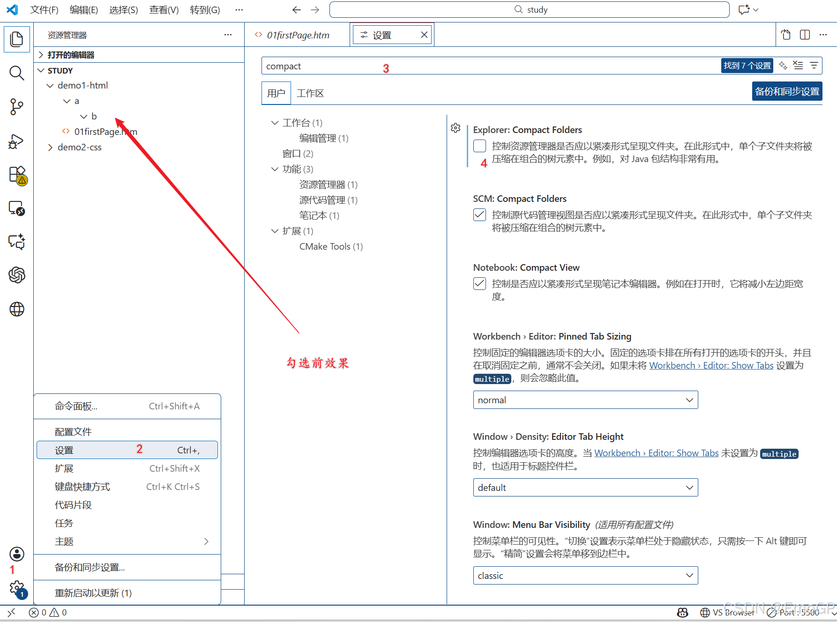Open the Explorer panel more actions ellipsis
Image resolution: width=837 pixels, height=622 pixels.
228,35
